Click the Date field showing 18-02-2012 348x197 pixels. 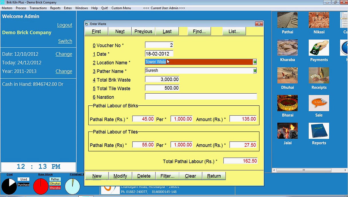click(x=159, y=54)
